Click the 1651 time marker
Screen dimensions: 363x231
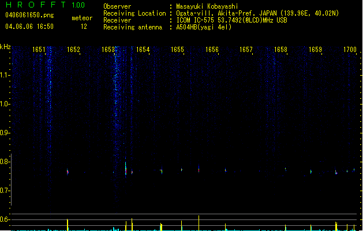click(x=39, y=50)
